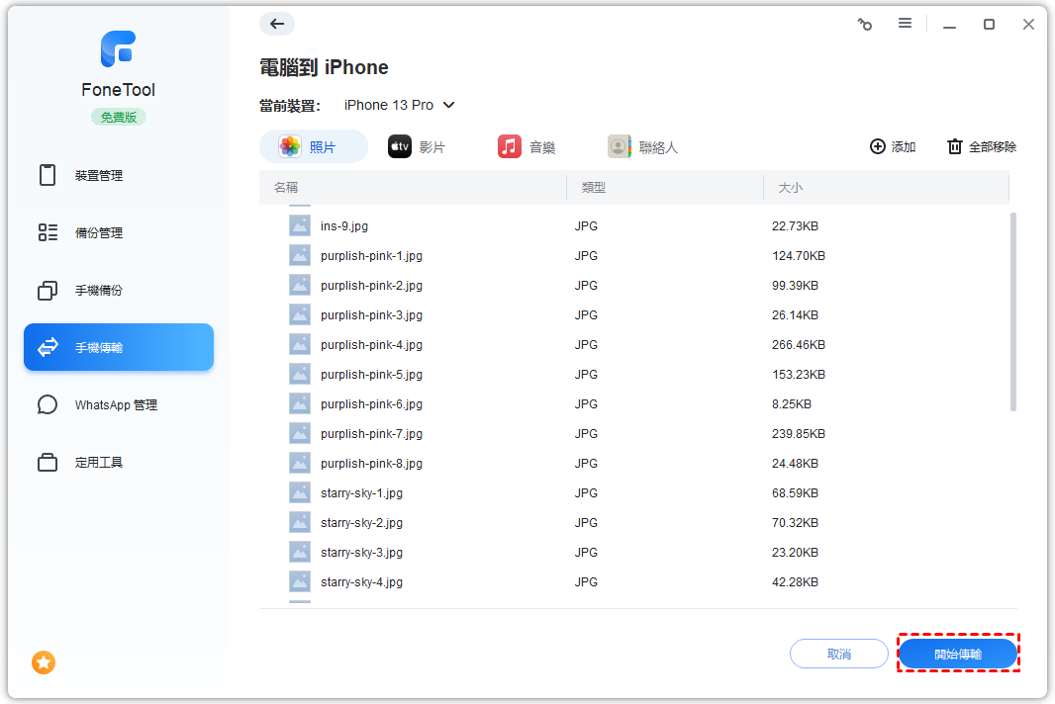
Task: Open the hamburger menu icon
Action: point(905,24)
